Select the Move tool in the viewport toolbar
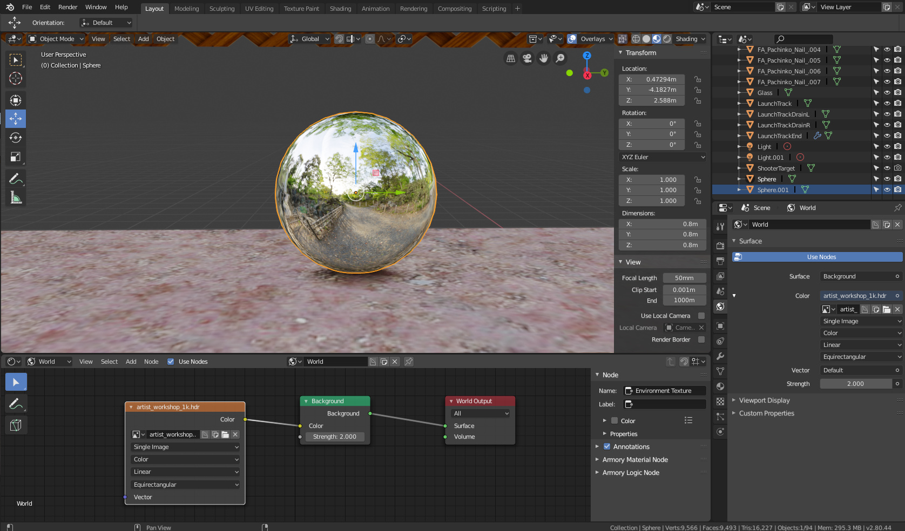Viewport: 905px width, 531px height. [x=16, y=119]
